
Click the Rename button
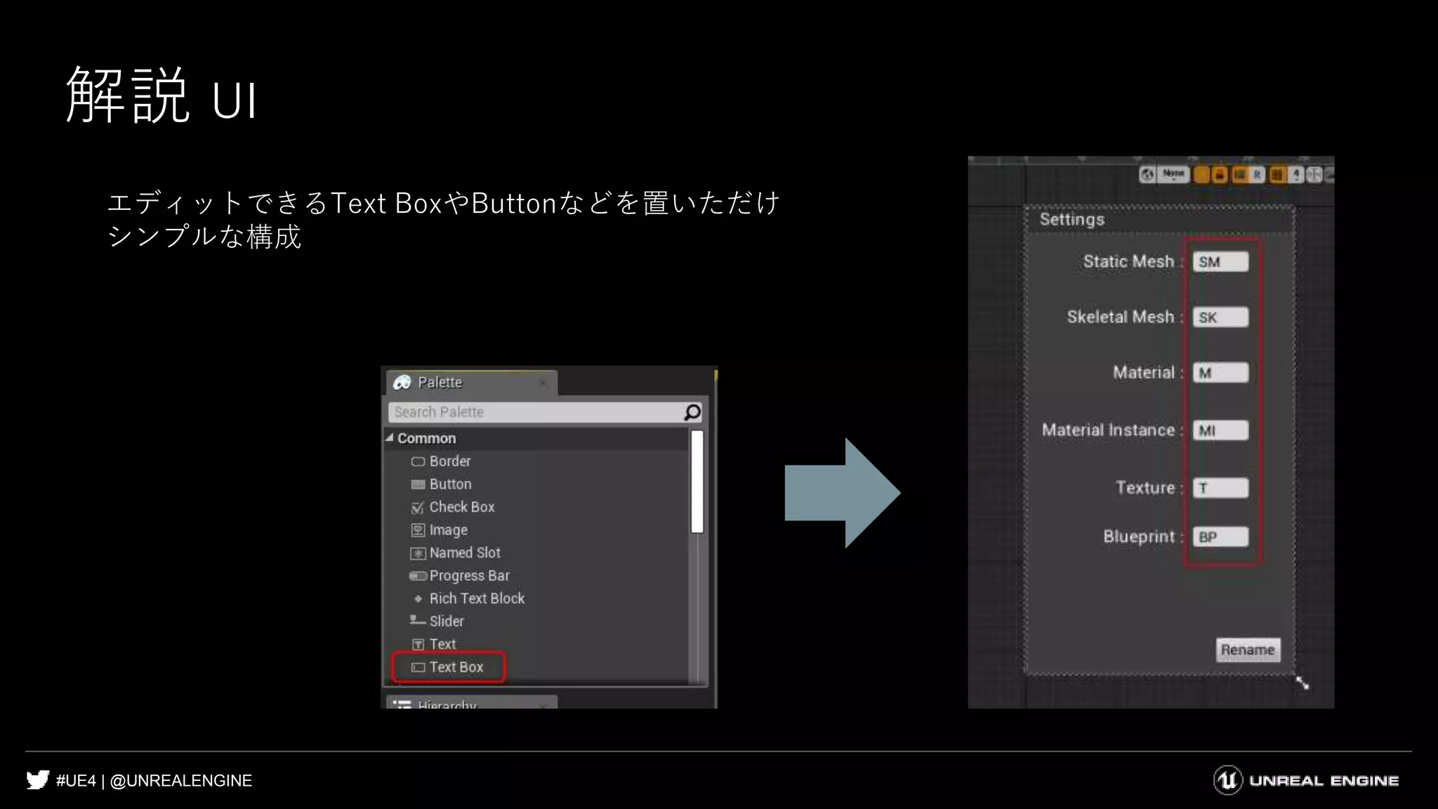1248,650
